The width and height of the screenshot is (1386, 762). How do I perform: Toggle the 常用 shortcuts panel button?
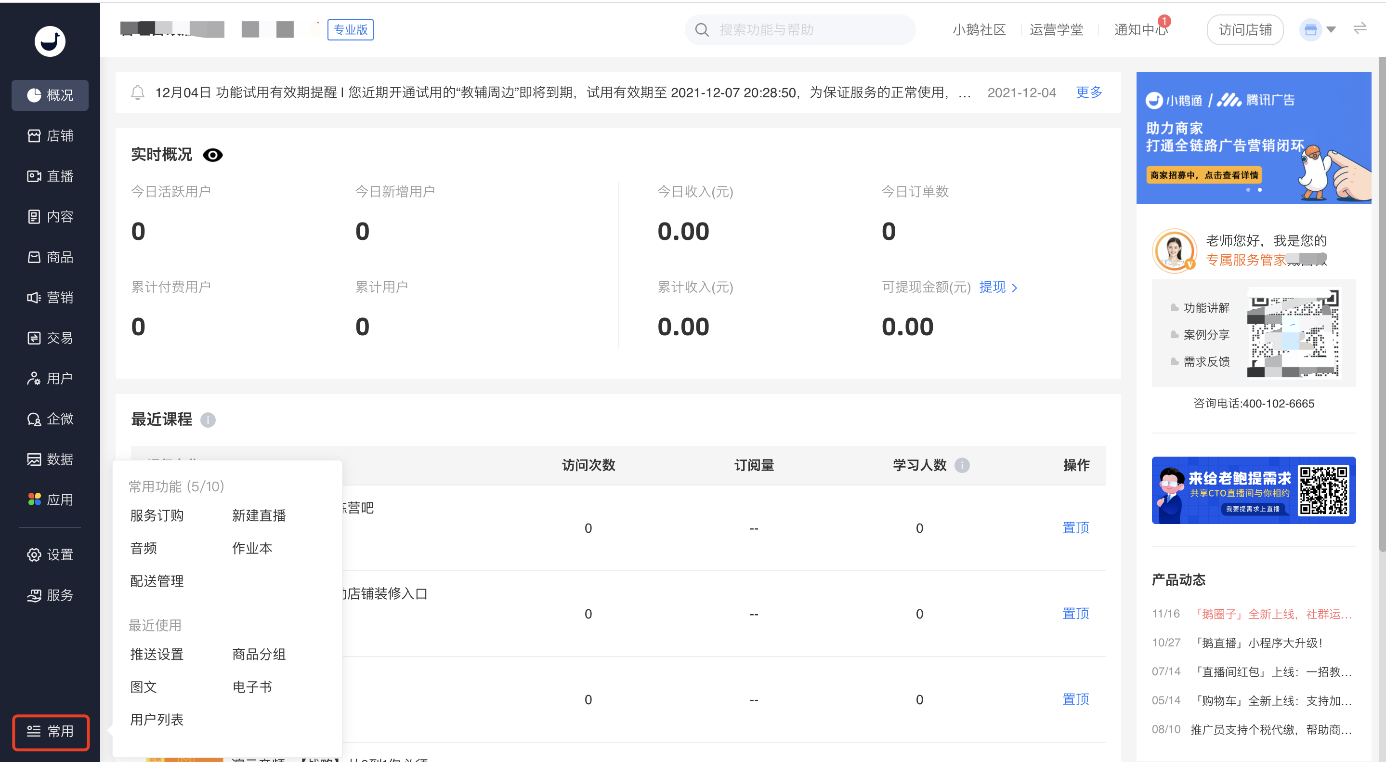coord(51,731)
